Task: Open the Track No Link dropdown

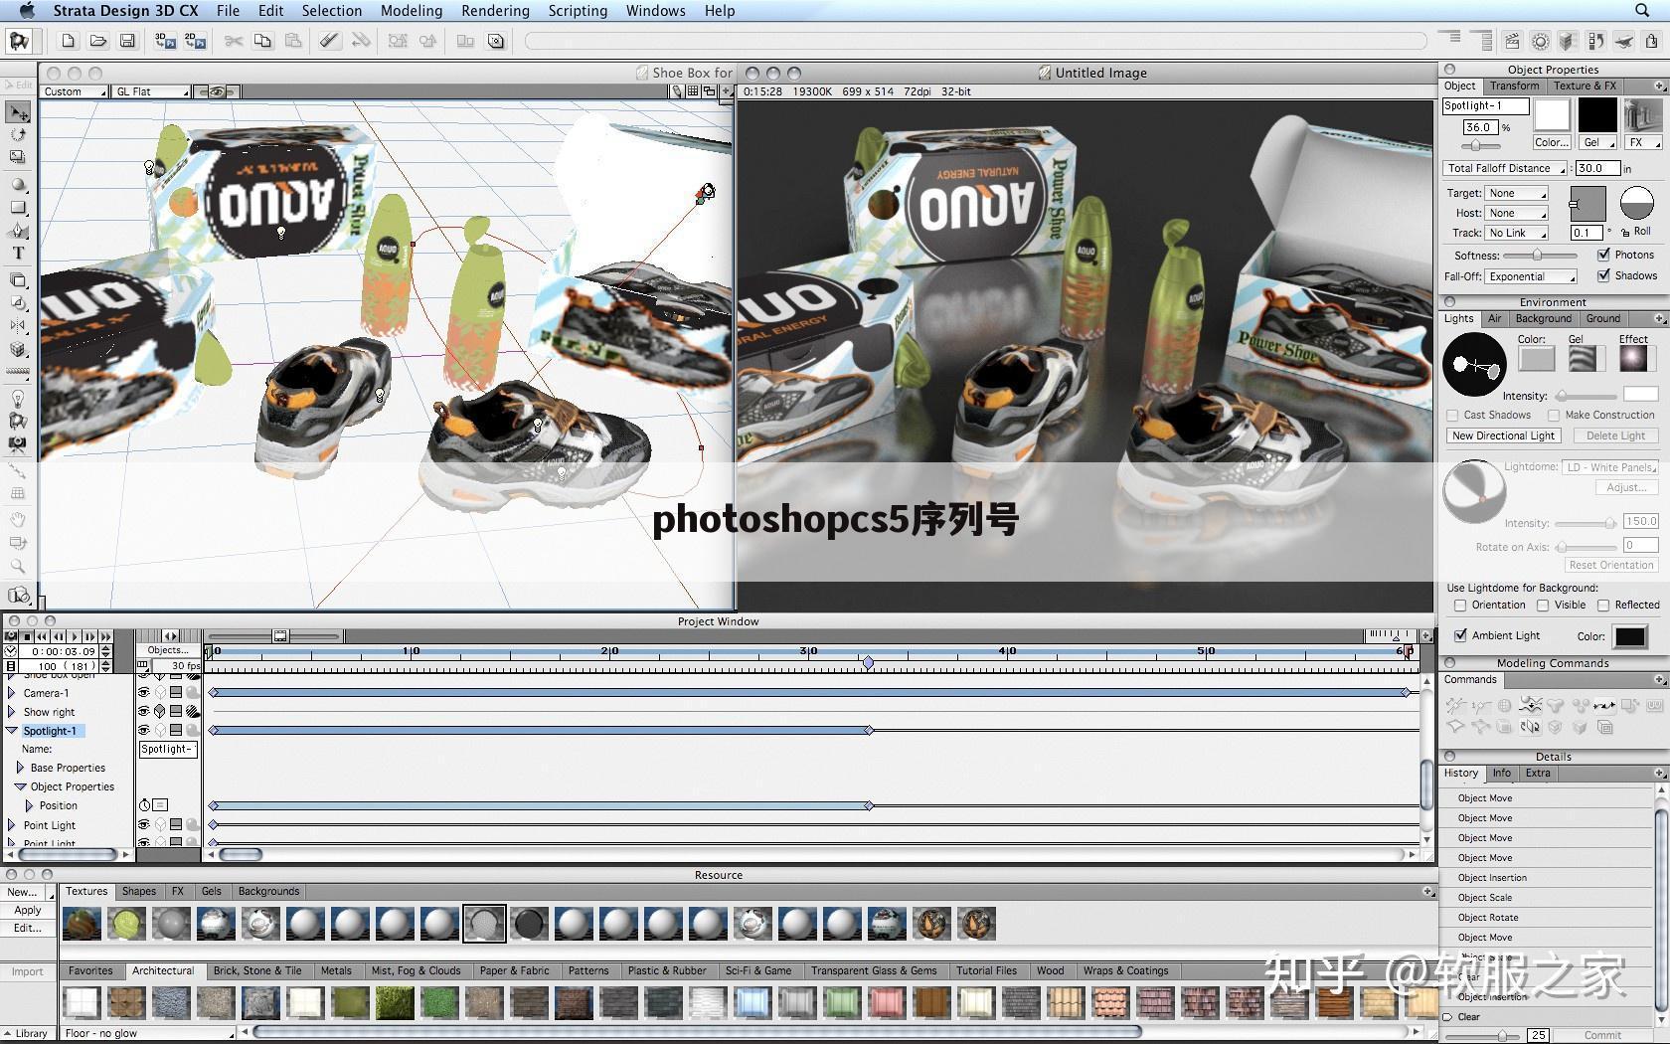Action: [x=1517, y=233]
